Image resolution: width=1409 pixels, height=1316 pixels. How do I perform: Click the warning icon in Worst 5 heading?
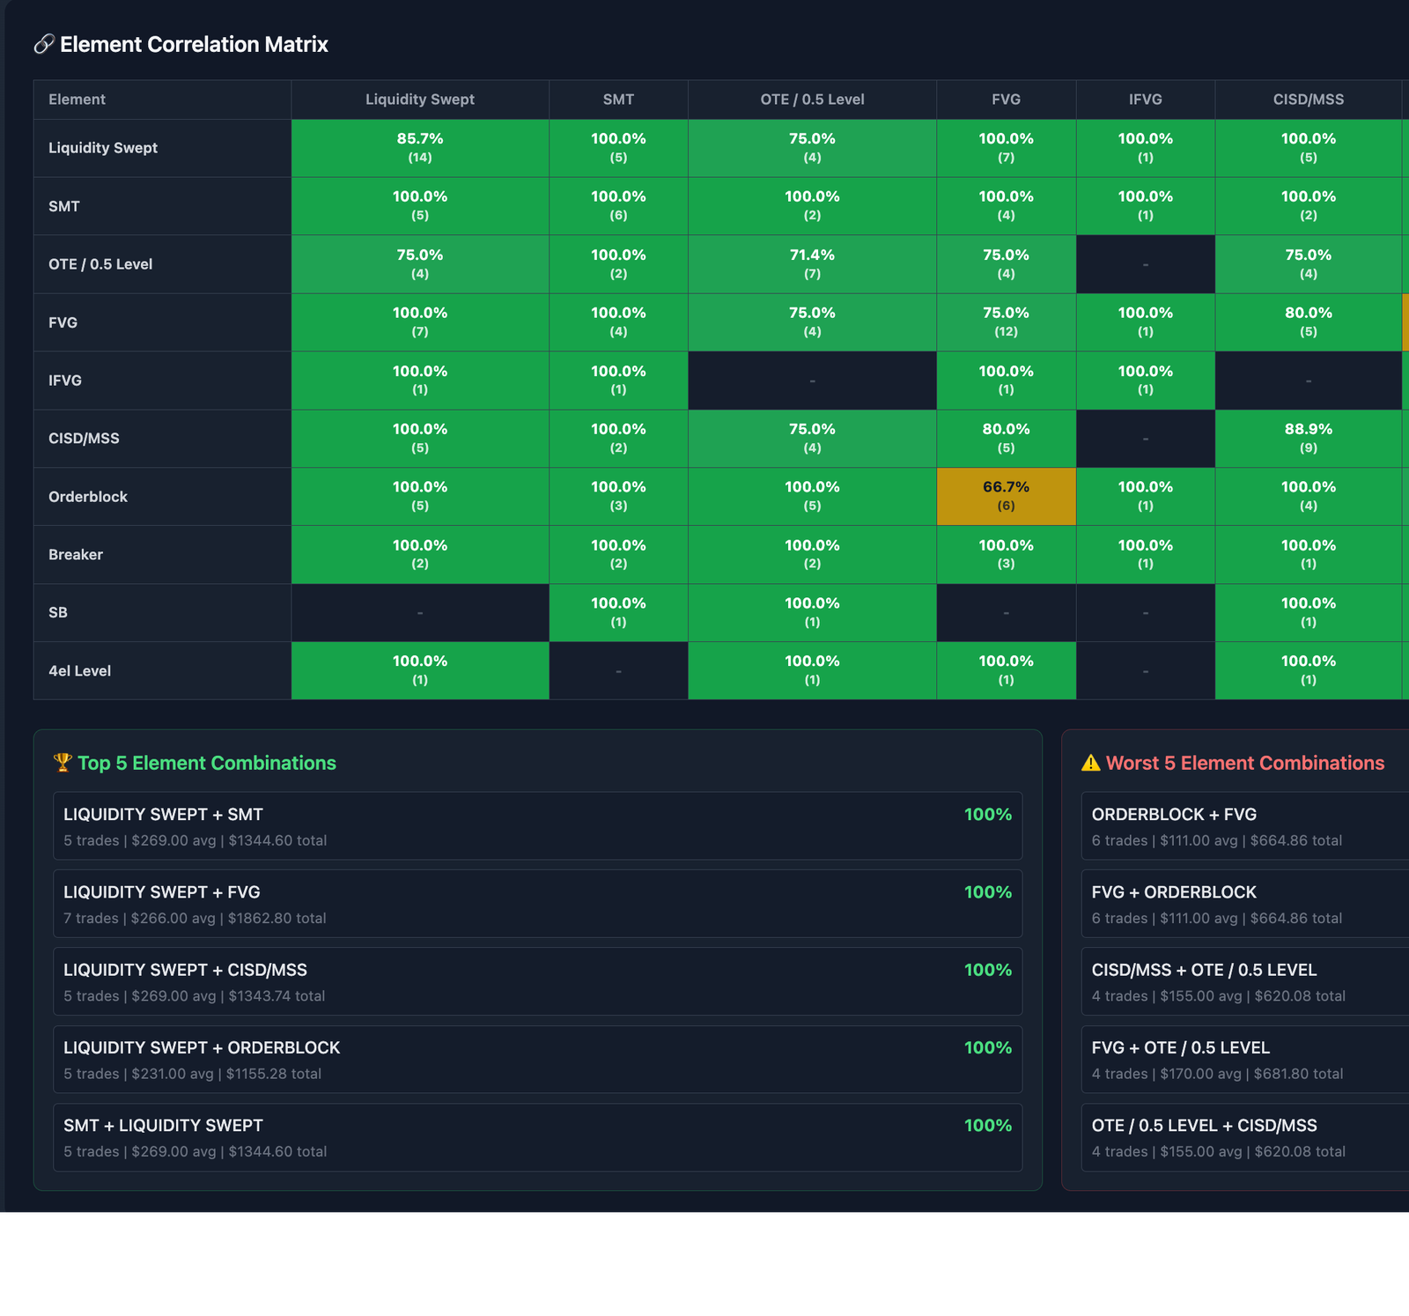[x=1091, y=763]
